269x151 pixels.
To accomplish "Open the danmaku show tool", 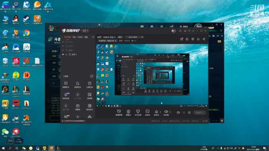I will point(78,107).
